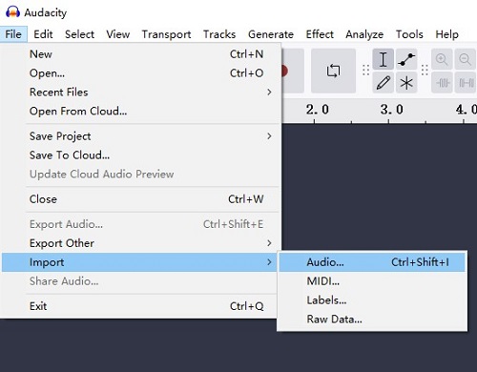477x372 pixels.
Task: Click the Zoom Out magnifier icon
Action: coord(465,59)
